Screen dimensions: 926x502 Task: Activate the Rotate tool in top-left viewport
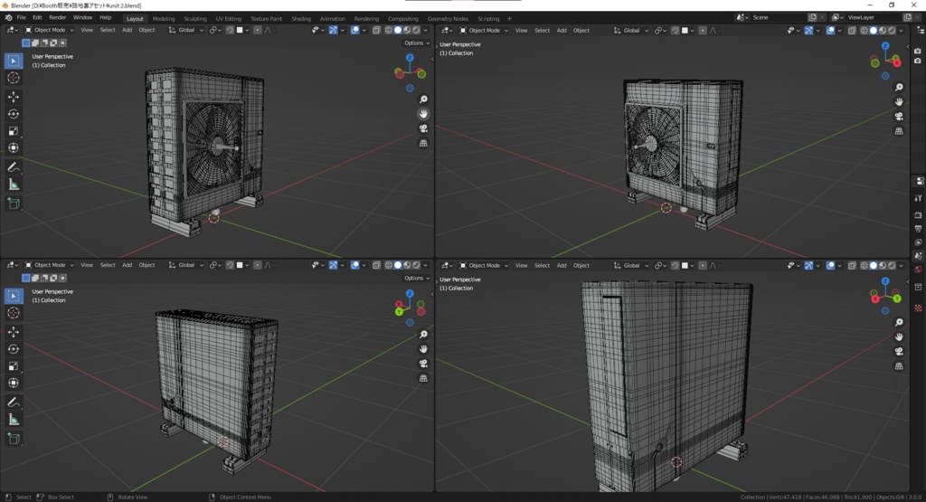14,114
